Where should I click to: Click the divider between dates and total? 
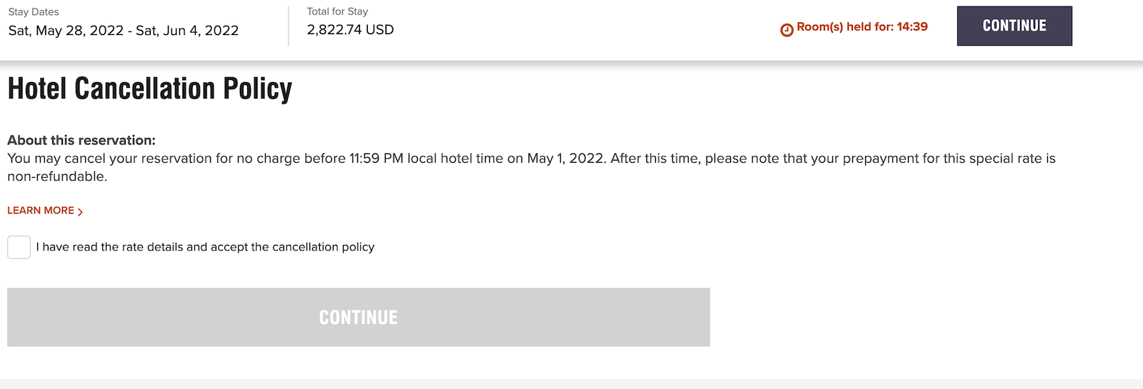[289, 26]
